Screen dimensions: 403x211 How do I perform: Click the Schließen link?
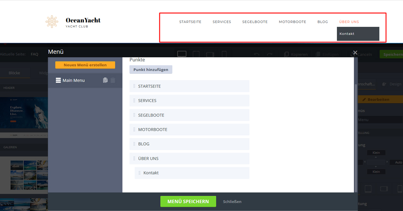point(232,202)
